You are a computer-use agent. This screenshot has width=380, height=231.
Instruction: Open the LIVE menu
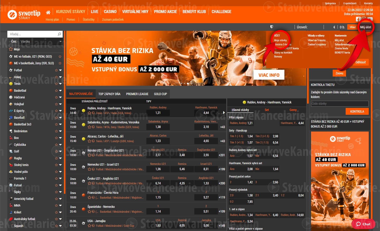coord(94,12)
